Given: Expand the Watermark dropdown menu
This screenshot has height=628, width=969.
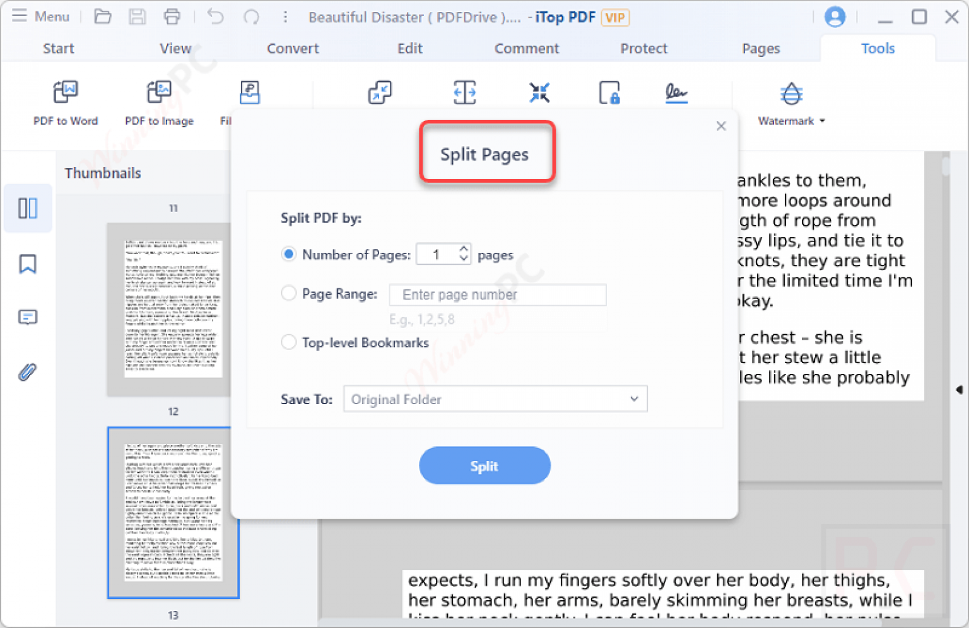Looking at the screenshot, I should 822,121.
